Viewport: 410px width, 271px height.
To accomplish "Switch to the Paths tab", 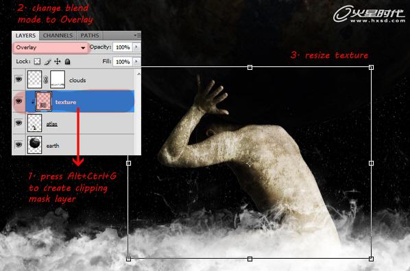I will pyautogui.click(x=89, y=36).
